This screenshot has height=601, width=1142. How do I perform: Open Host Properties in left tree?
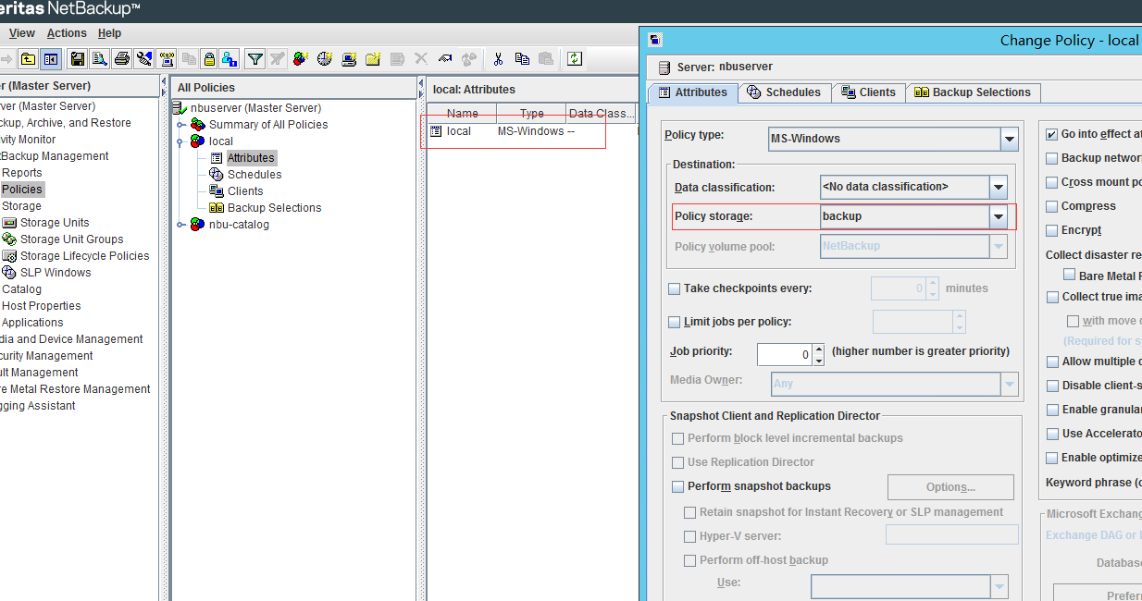click(42, 306)
